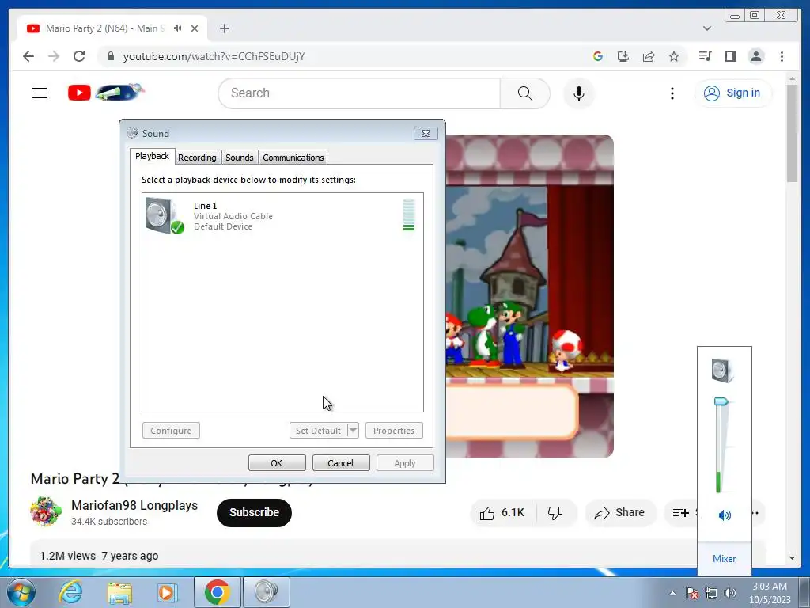Image resolution: width=810 pixels, height=608 pixels.
Task: Open the volume Mixer link
Action: 725,559
